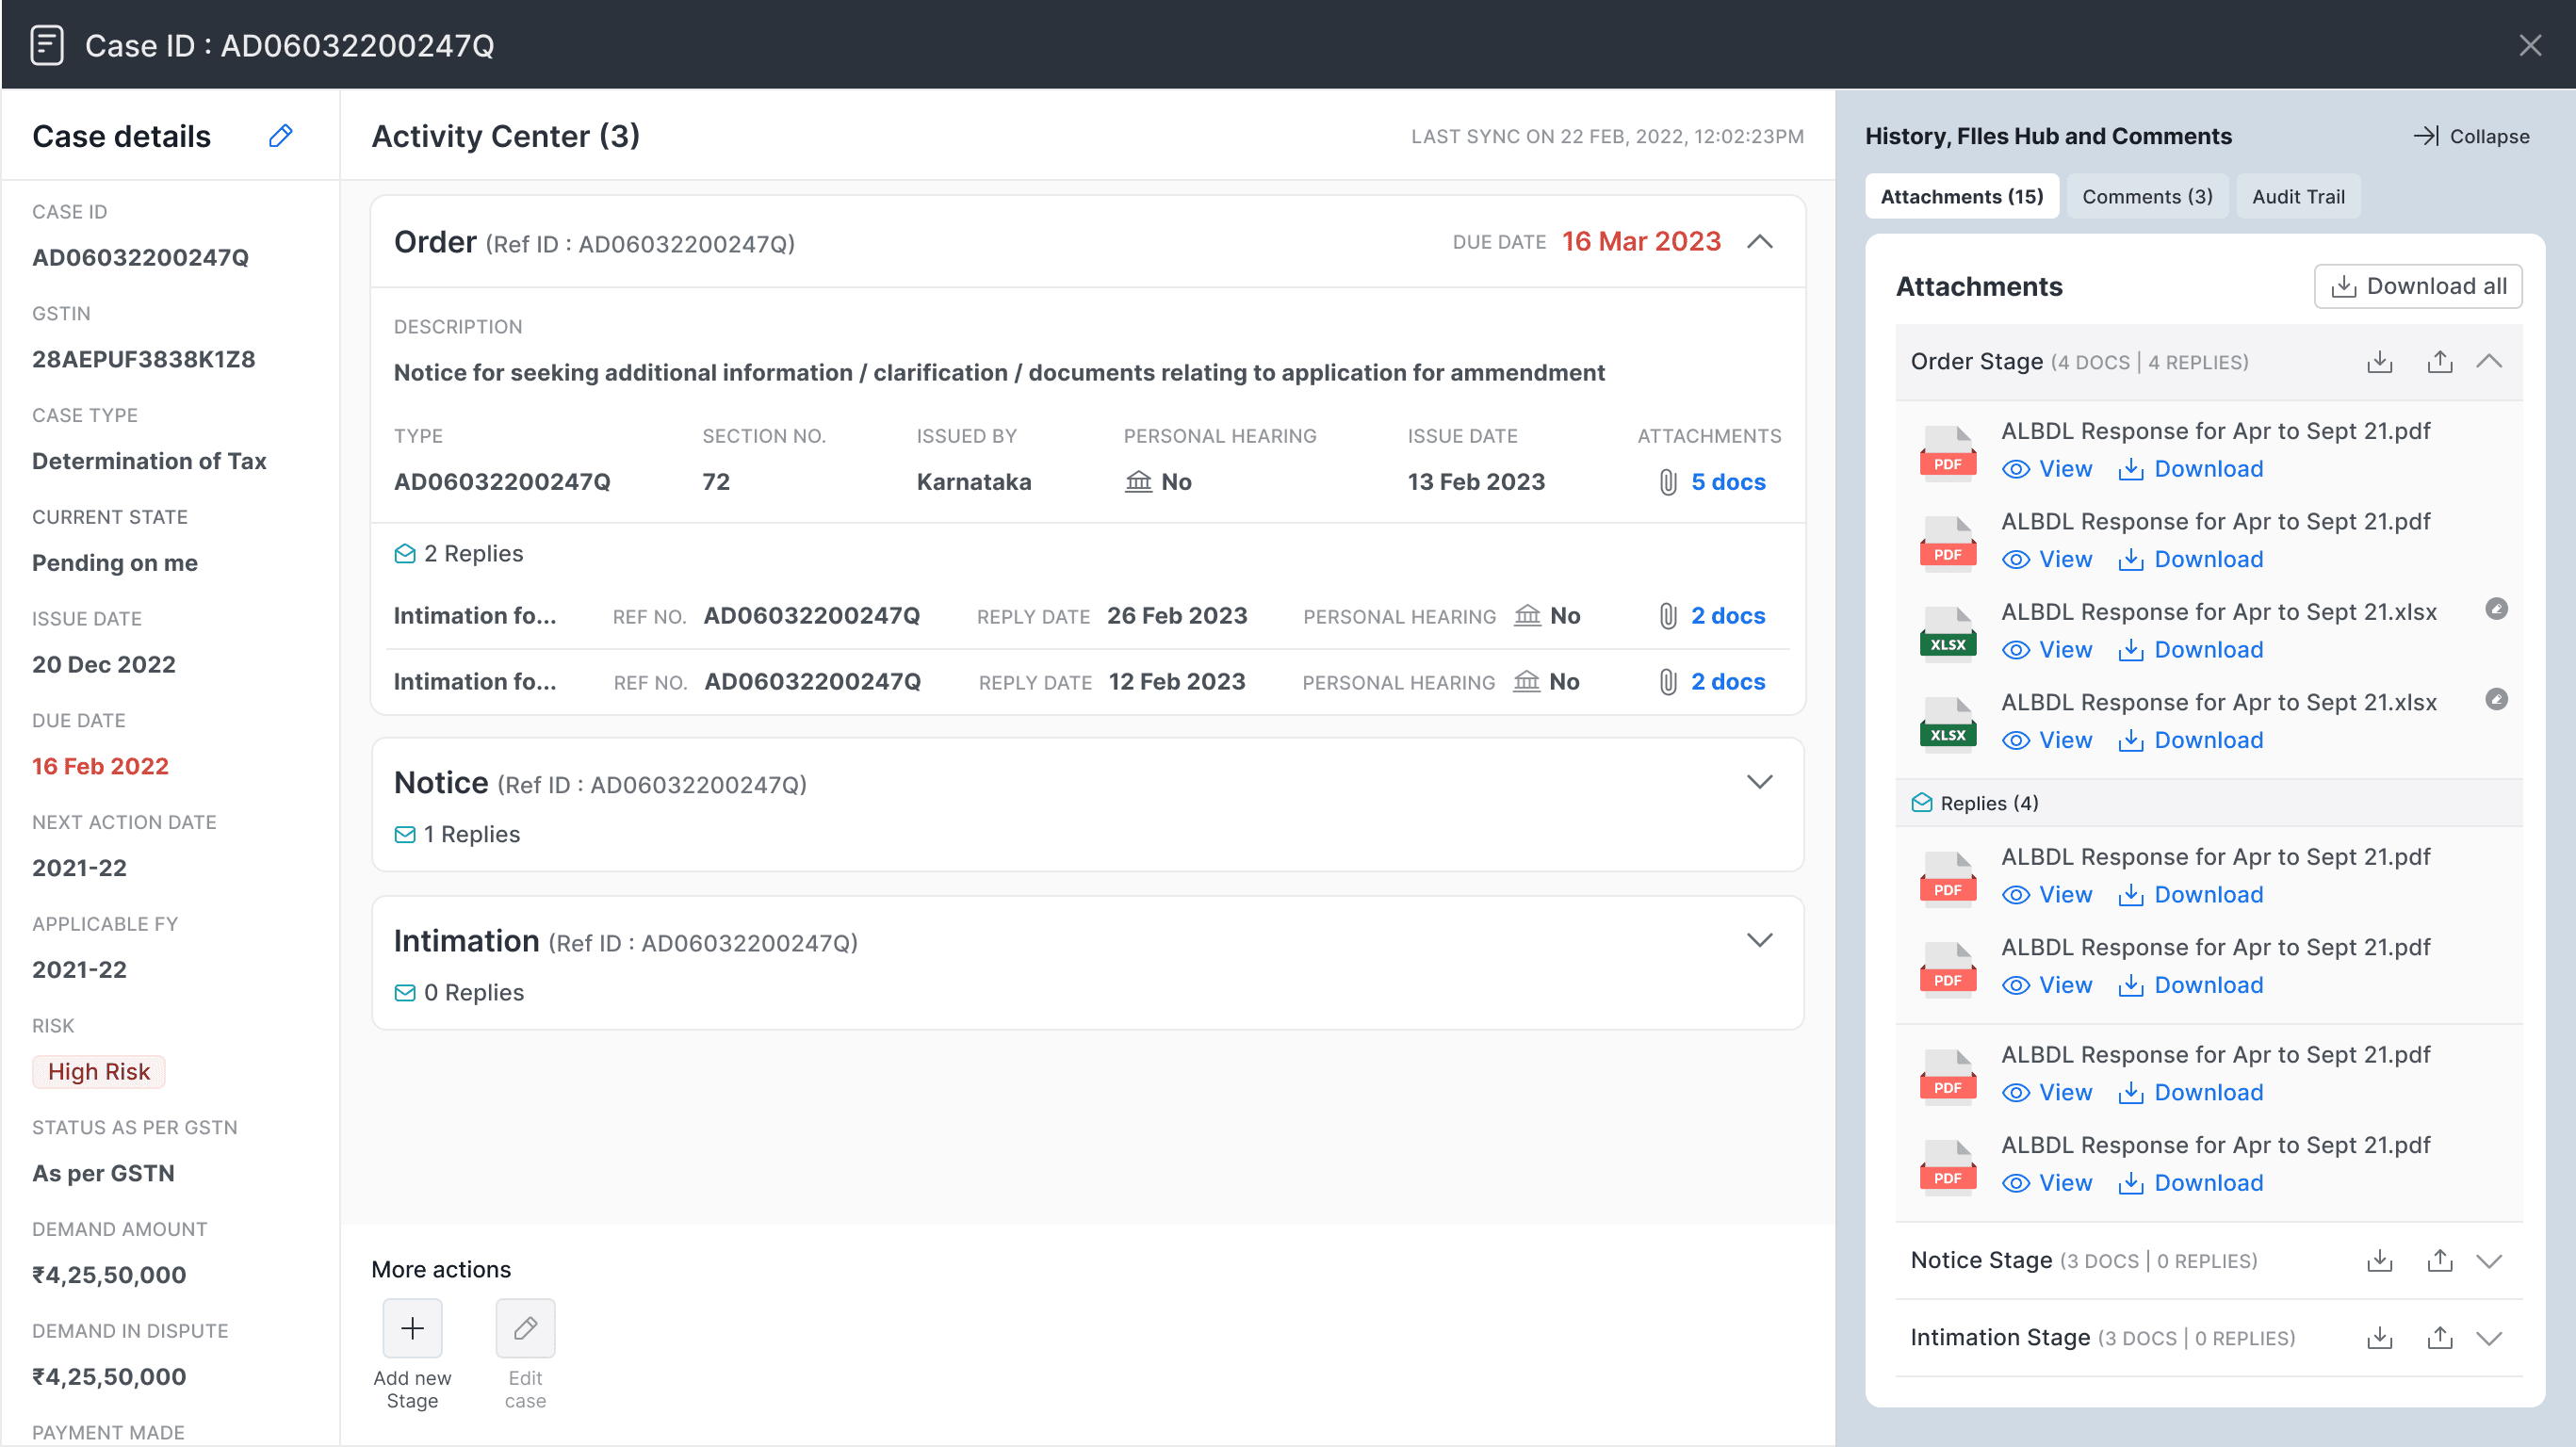Click envelope icon beside 0 Replies
2576x1447 pixels.
point(405,993)
